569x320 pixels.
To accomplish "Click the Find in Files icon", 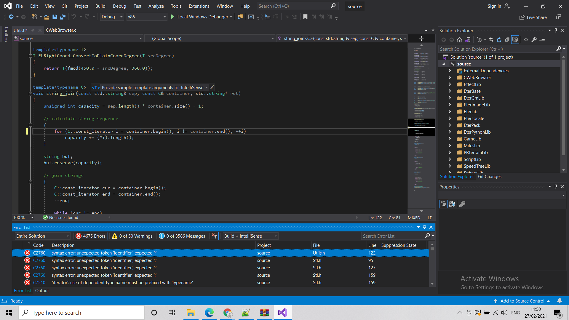I will click(x=240, y=17).
